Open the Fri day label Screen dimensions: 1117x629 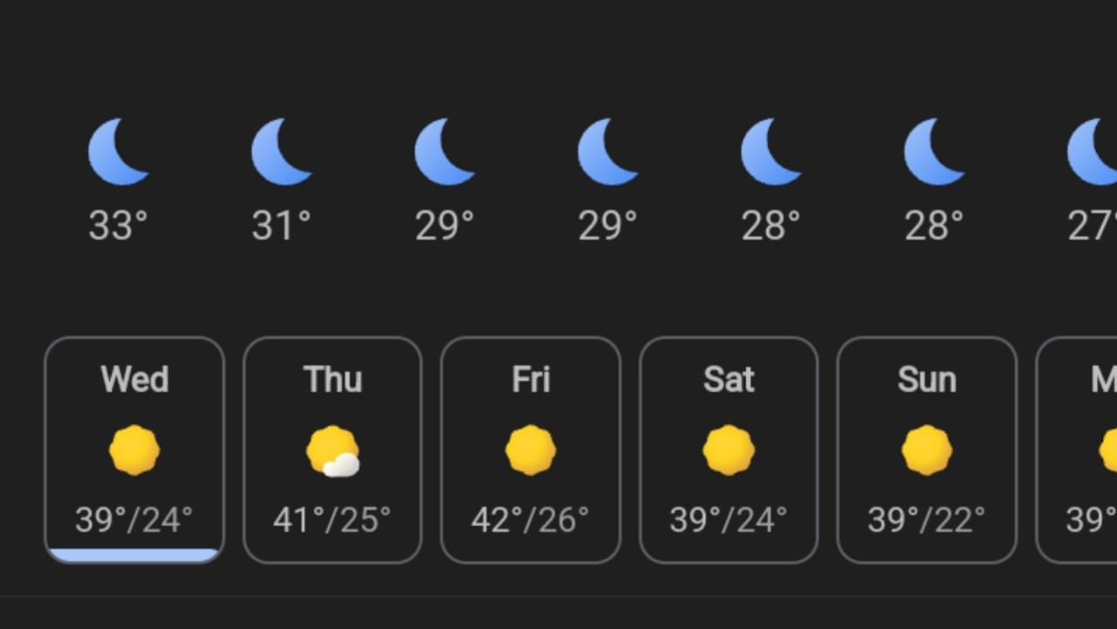click(x=531, y=379)
